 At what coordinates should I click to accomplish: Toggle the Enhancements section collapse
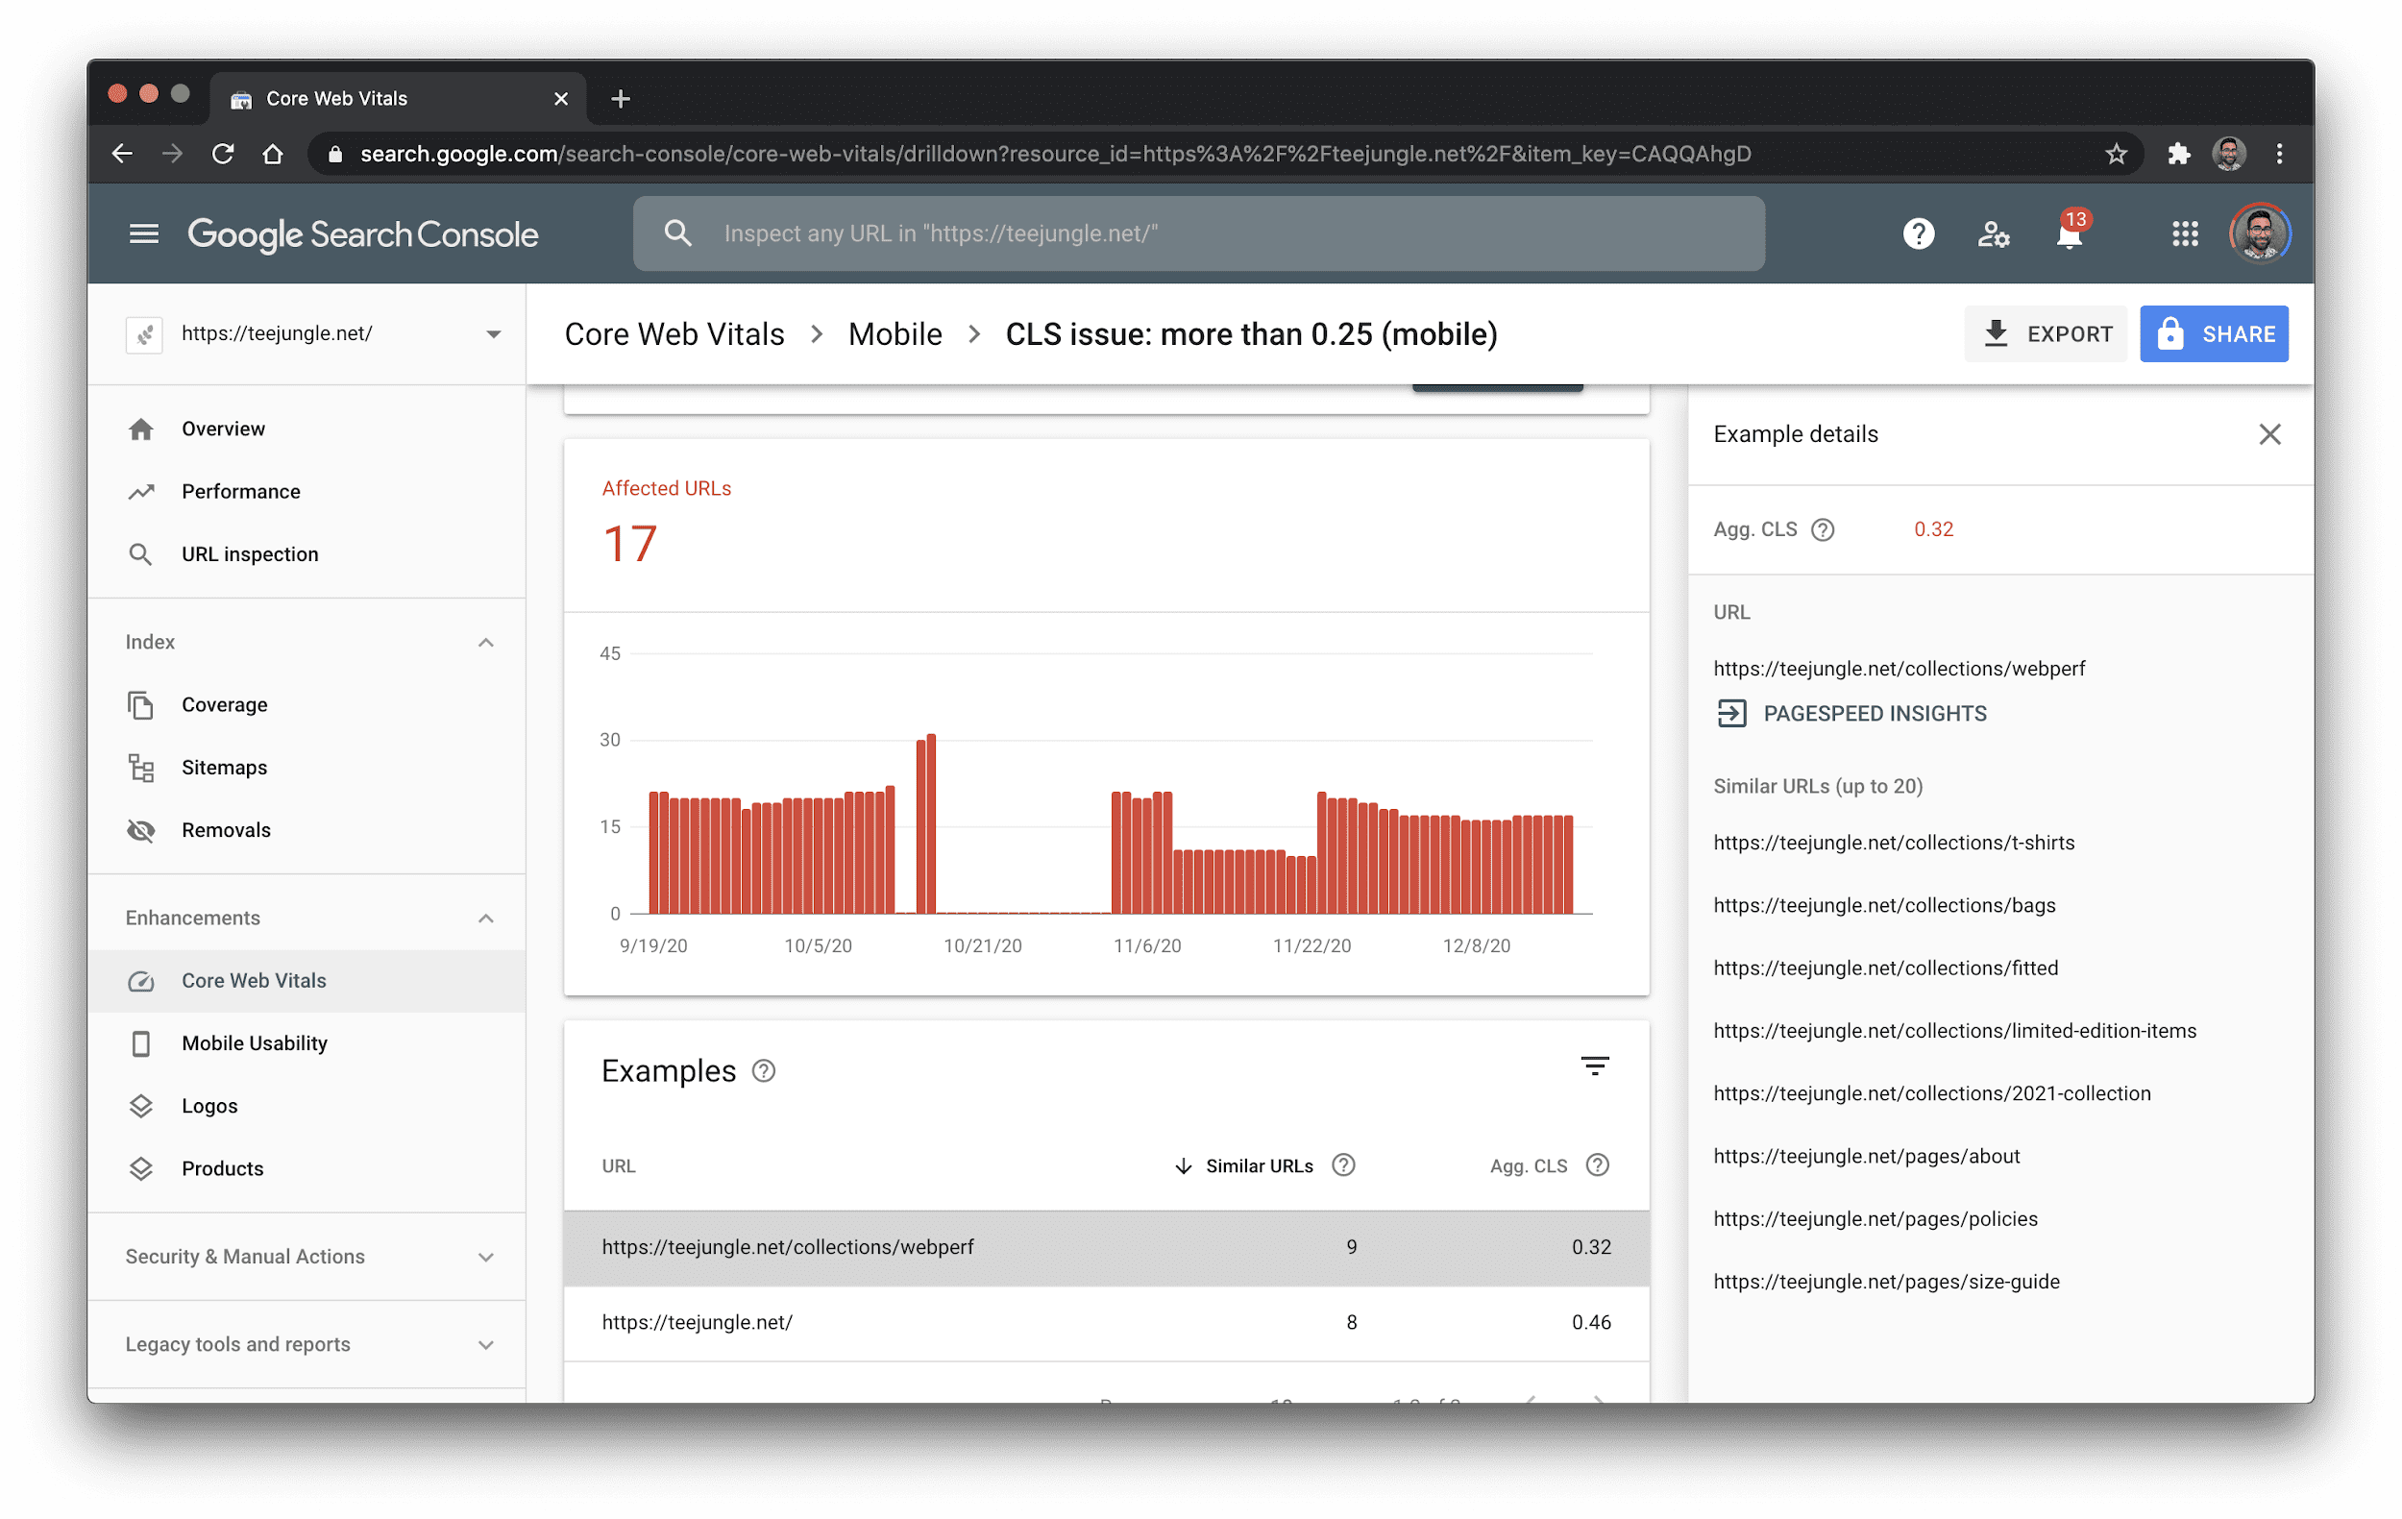click(x=490, y=917)
